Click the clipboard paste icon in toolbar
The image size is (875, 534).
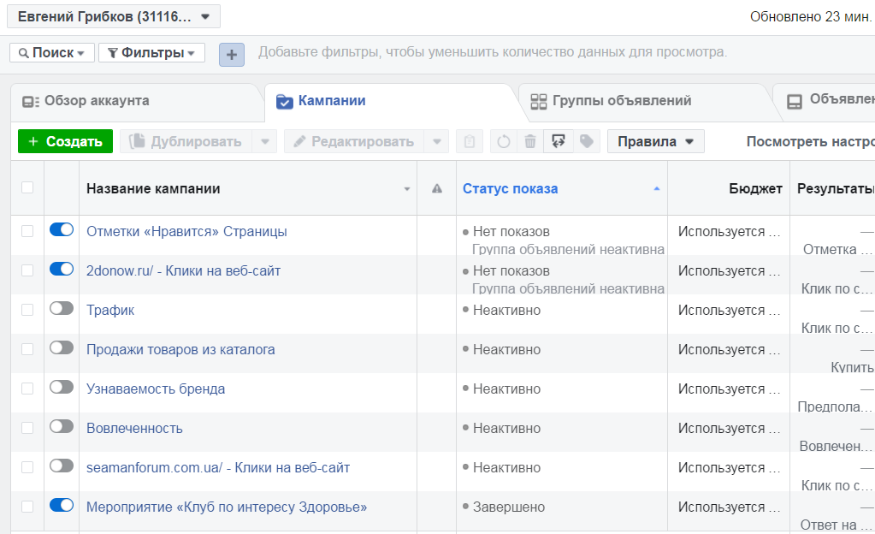(469, 141)
